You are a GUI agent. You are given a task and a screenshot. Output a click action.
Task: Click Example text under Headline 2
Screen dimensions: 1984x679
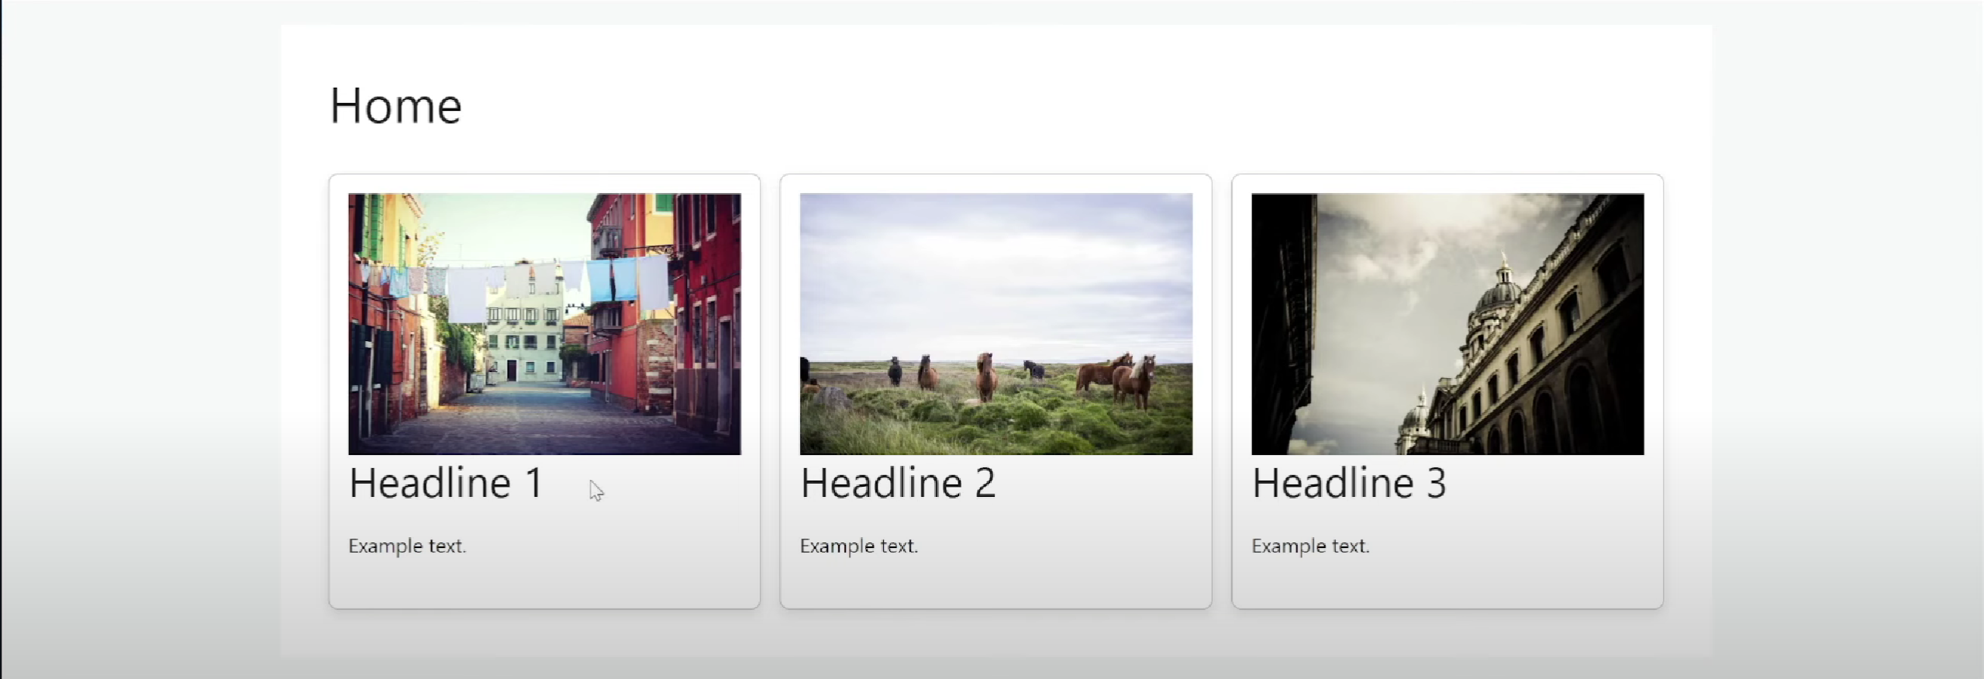[859, 546]
